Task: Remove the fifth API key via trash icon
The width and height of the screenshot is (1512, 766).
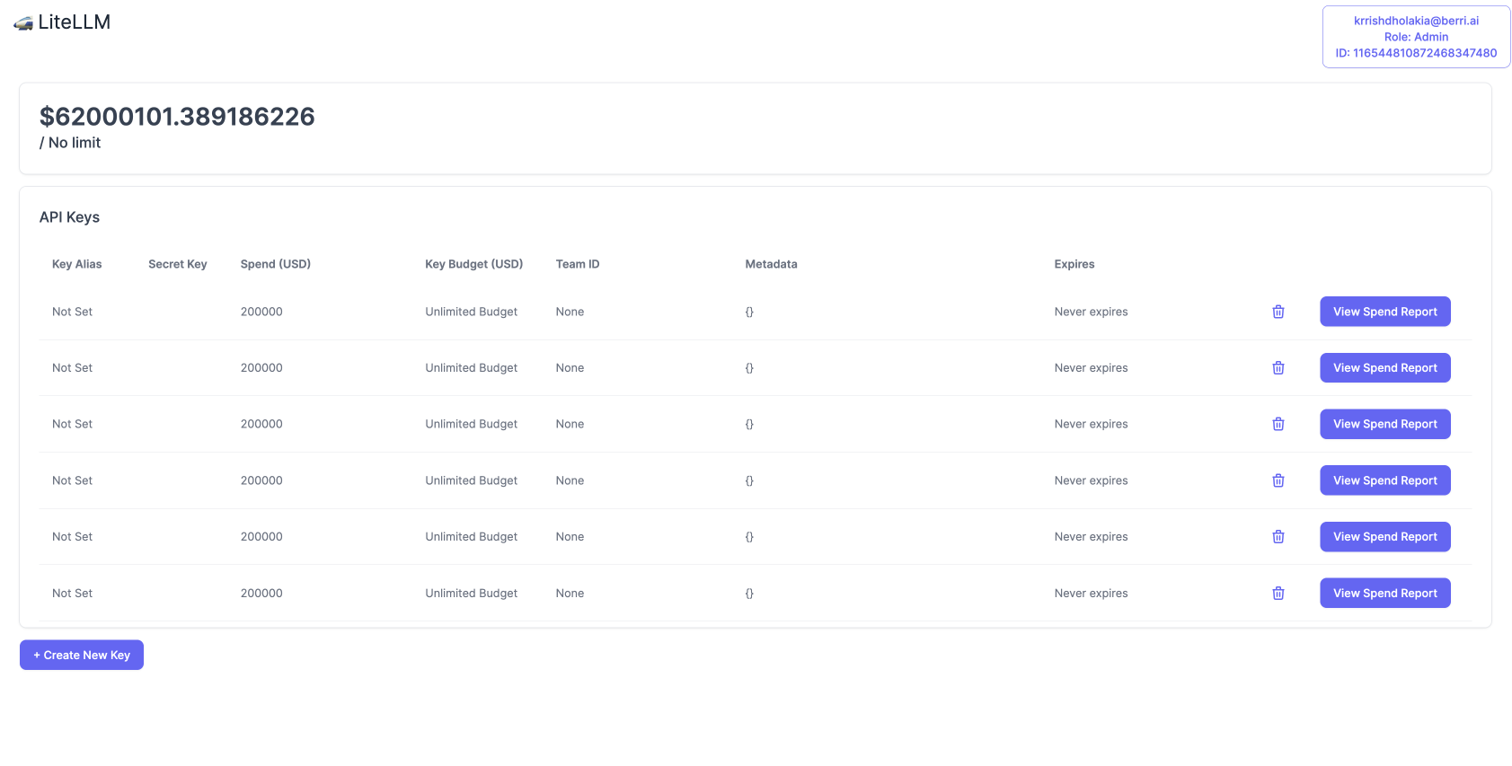Action: click(1278, 537)
